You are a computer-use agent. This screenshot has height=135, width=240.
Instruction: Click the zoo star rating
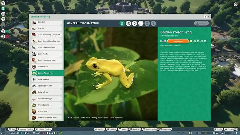52,133
